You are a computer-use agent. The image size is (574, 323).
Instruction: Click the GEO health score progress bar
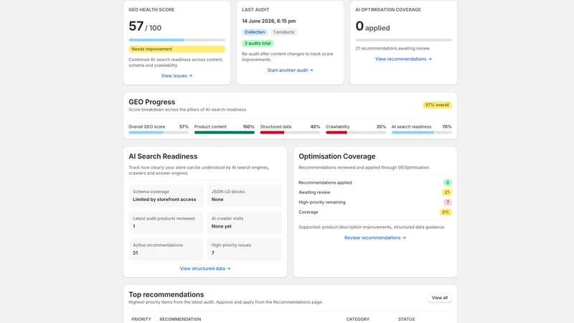[x=177, y=40]
